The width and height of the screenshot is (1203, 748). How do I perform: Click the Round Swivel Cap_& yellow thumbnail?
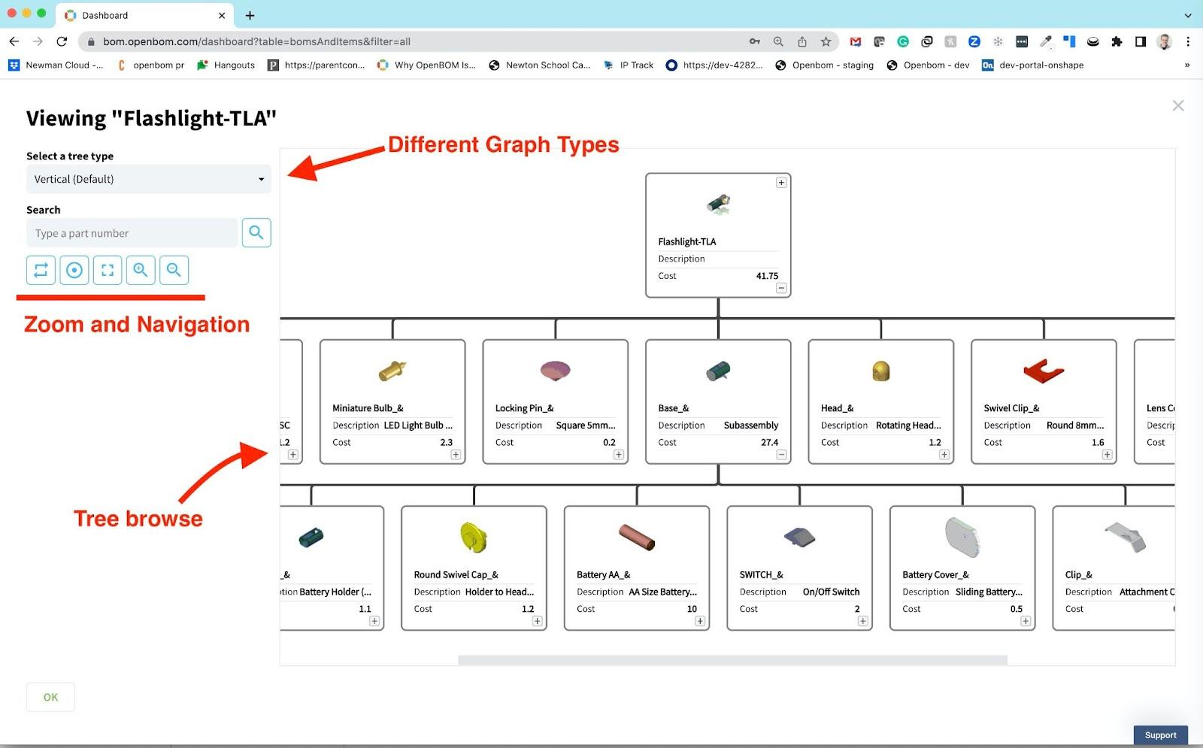pos(474,537)
